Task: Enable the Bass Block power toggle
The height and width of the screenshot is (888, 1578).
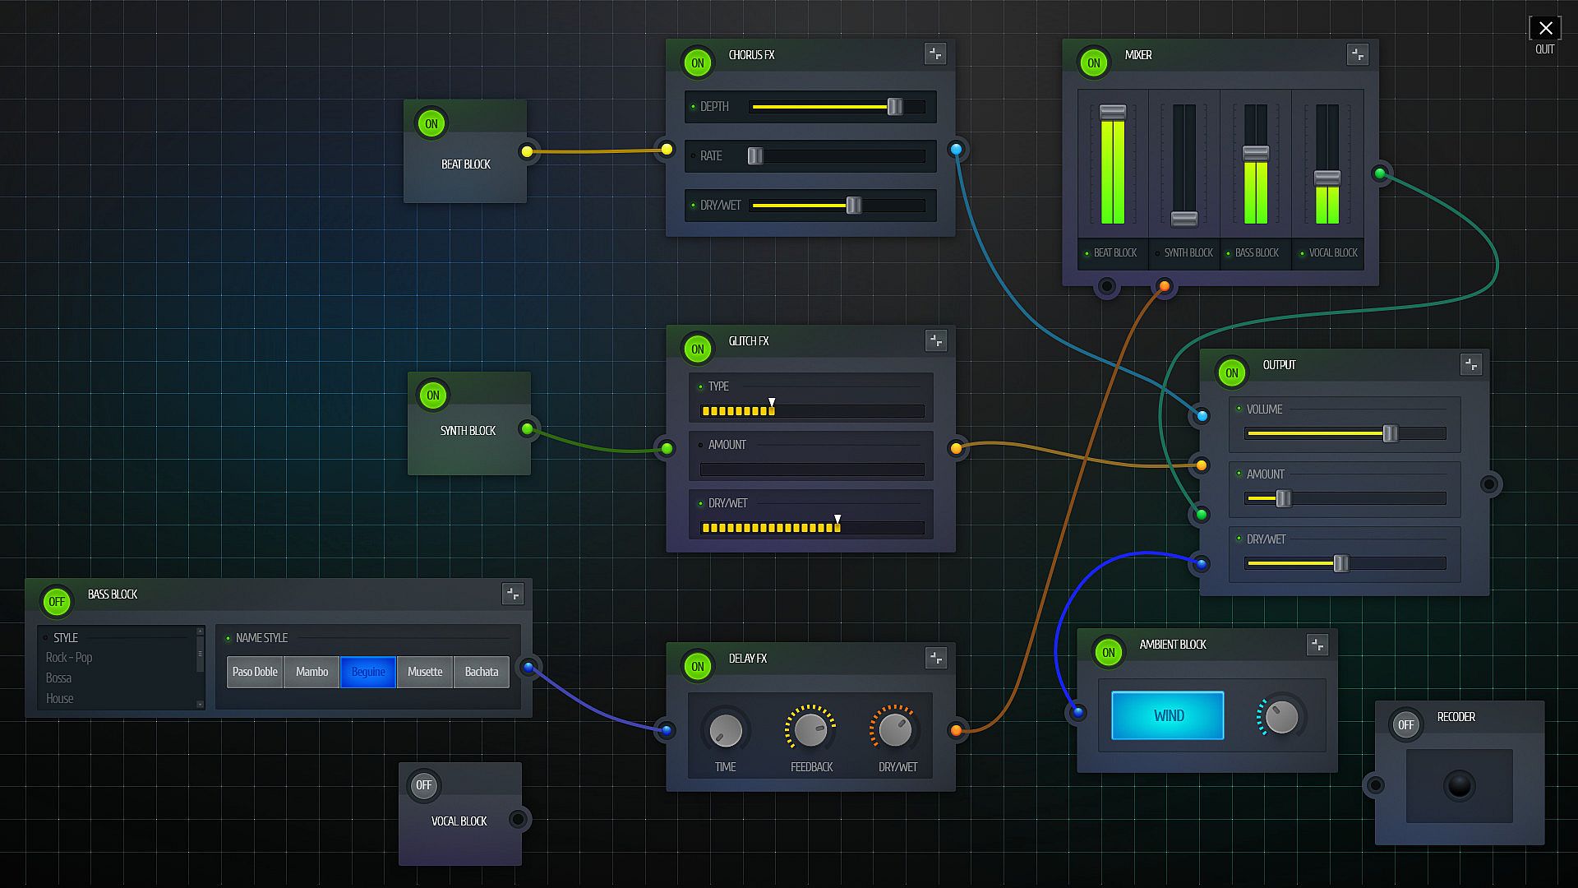Action: (x=57, y=602)
